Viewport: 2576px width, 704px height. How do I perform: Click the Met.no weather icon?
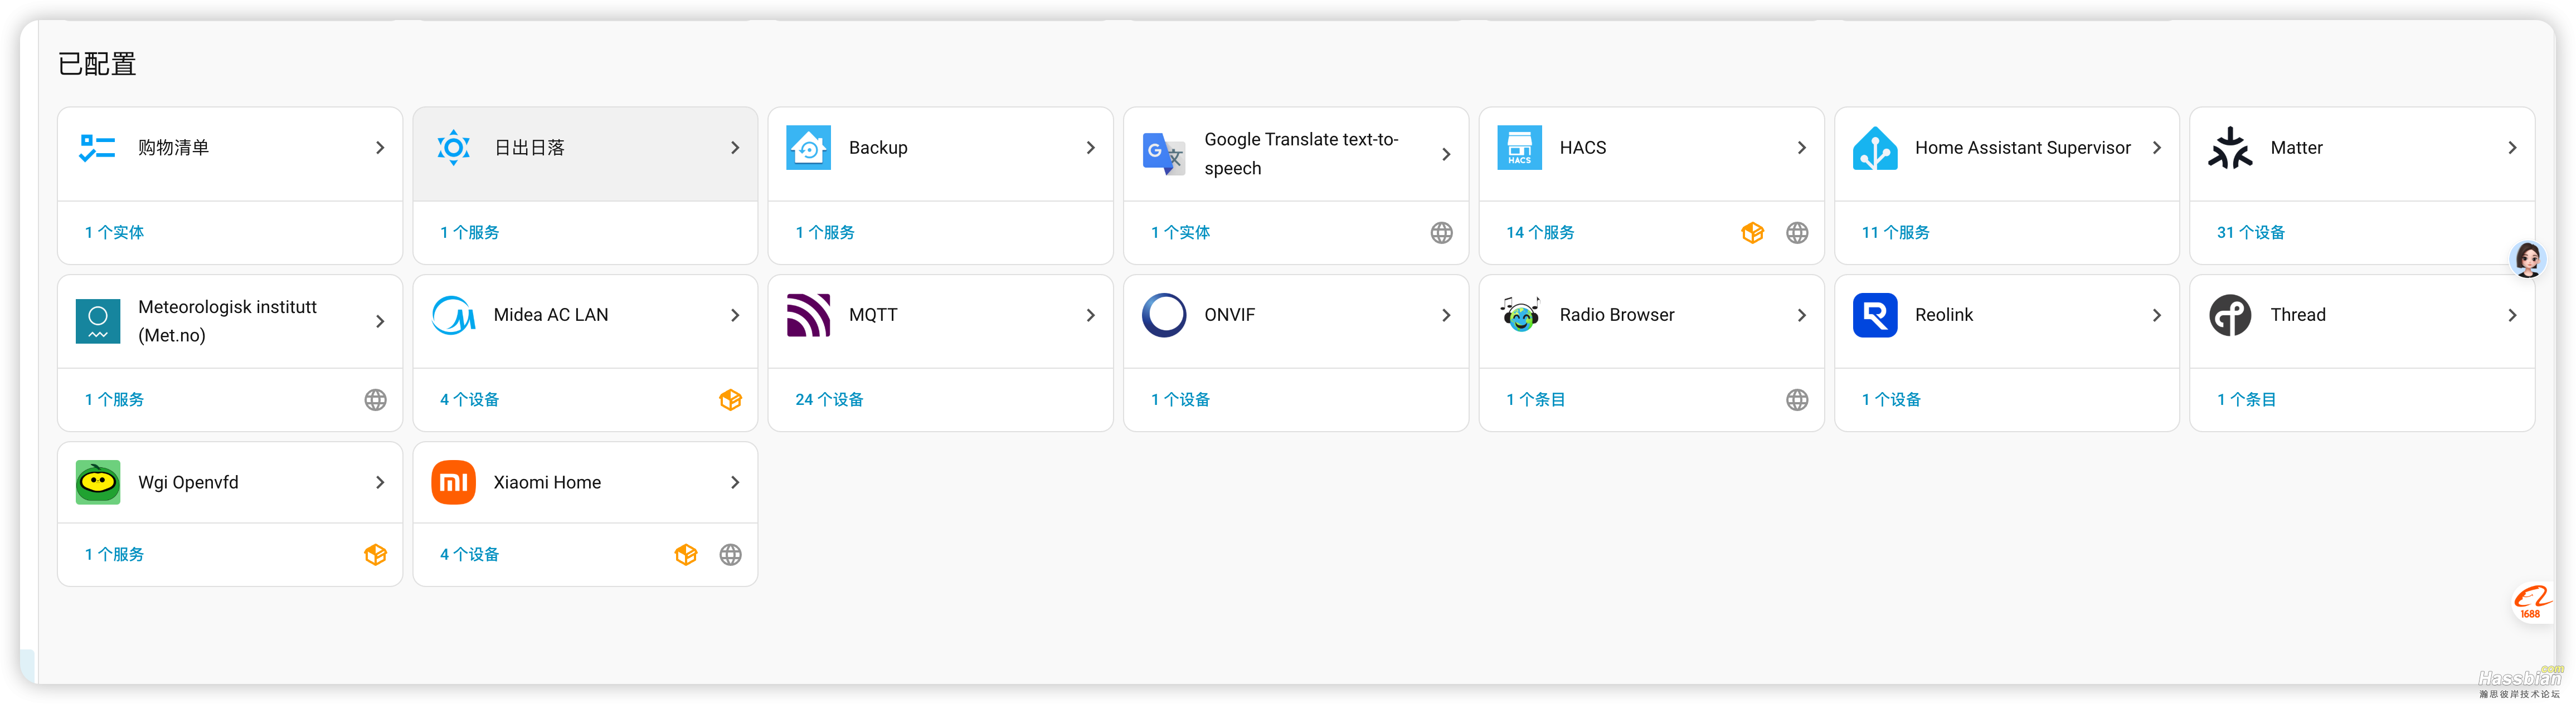98,321
